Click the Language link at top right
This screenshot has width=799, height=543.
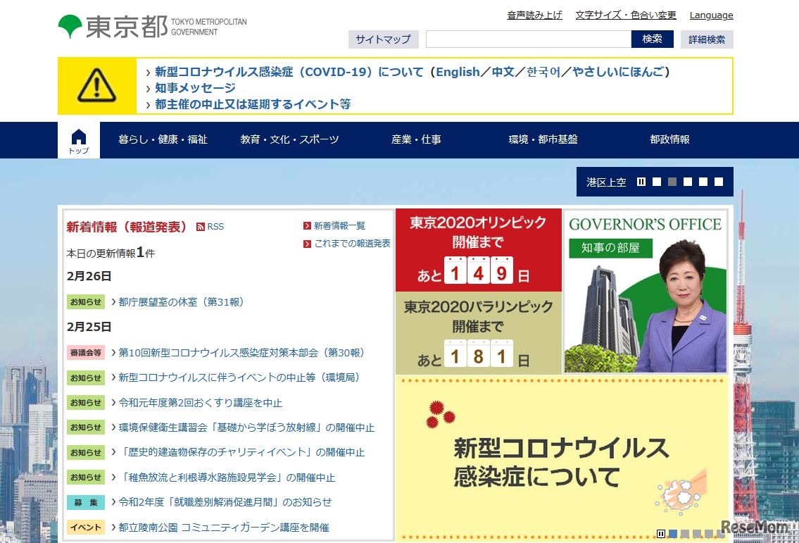[x=711, y=15]
